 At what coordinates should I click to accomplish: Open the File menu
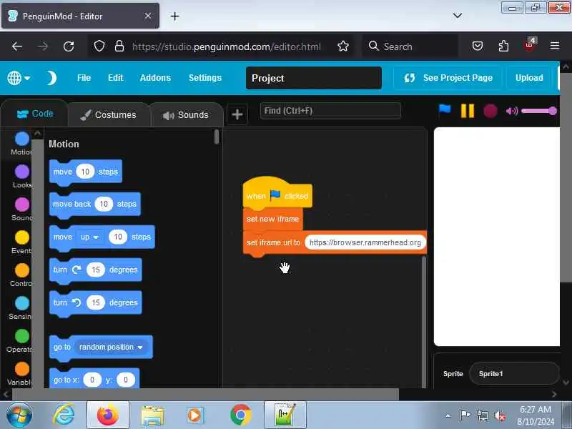(x=84, y=78)
